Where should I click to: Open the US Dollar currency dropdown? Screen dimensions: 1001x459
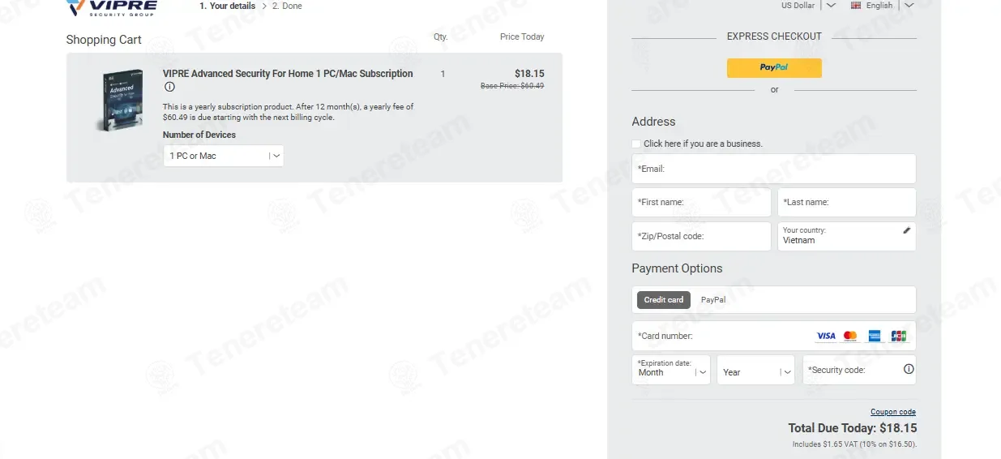pyautogui.click(x=808, y=6)
